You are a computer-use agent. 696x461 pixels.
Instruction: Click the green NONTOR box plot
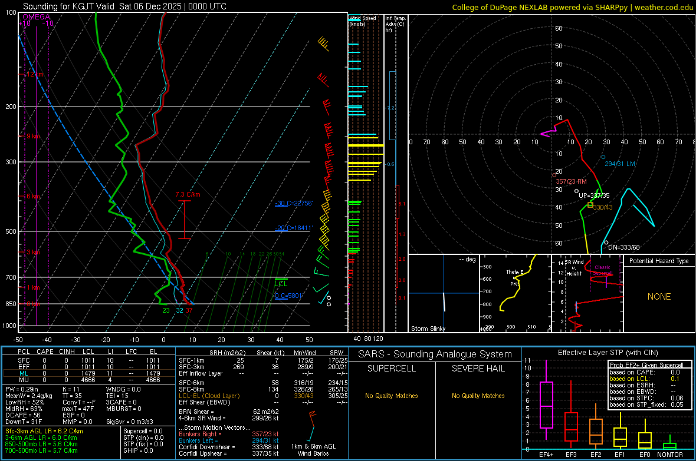[x=670, y=443]
